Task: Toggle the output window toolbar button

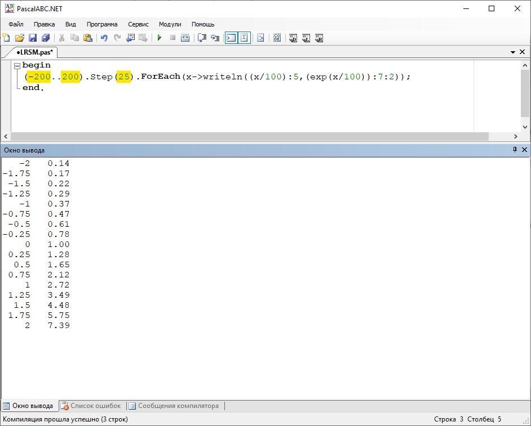Action: pos(231,38)
